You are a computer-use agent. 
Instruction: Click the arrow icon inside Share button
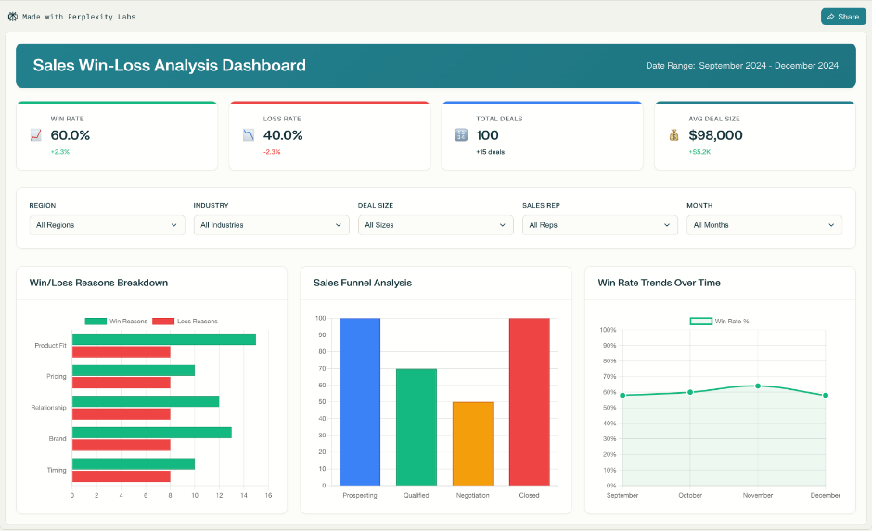(830, 17)
